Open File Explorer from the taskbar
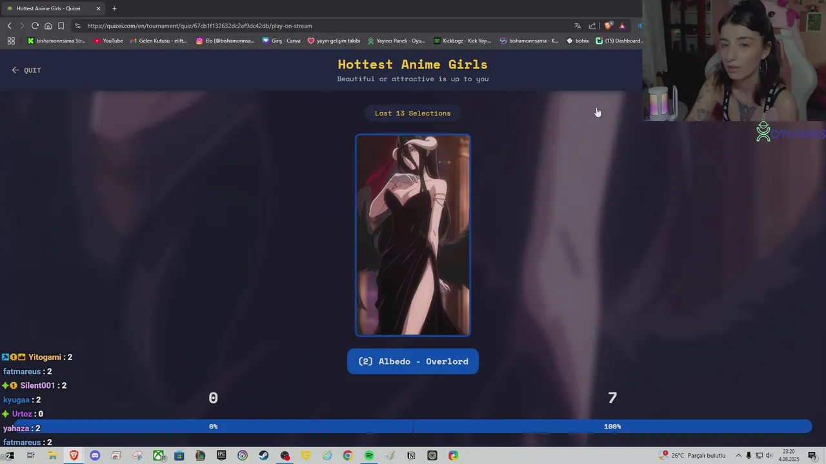The image size is (826, 464). point(52,456)
